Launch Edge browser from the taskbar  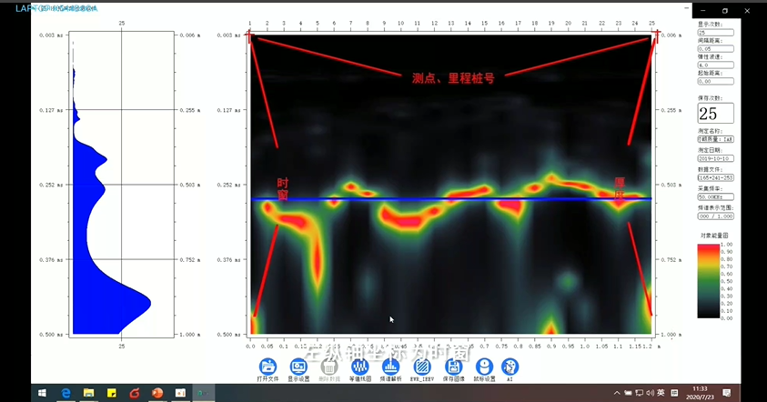[x=66, y=393]
